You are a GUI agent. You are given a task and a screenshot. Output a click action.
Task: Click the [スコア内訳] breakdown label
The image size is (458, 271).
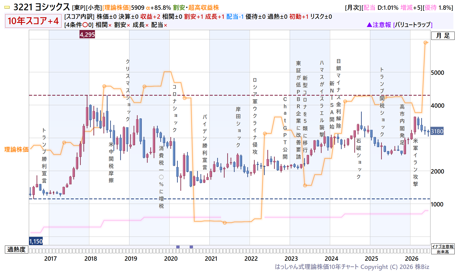pos(80,17)
